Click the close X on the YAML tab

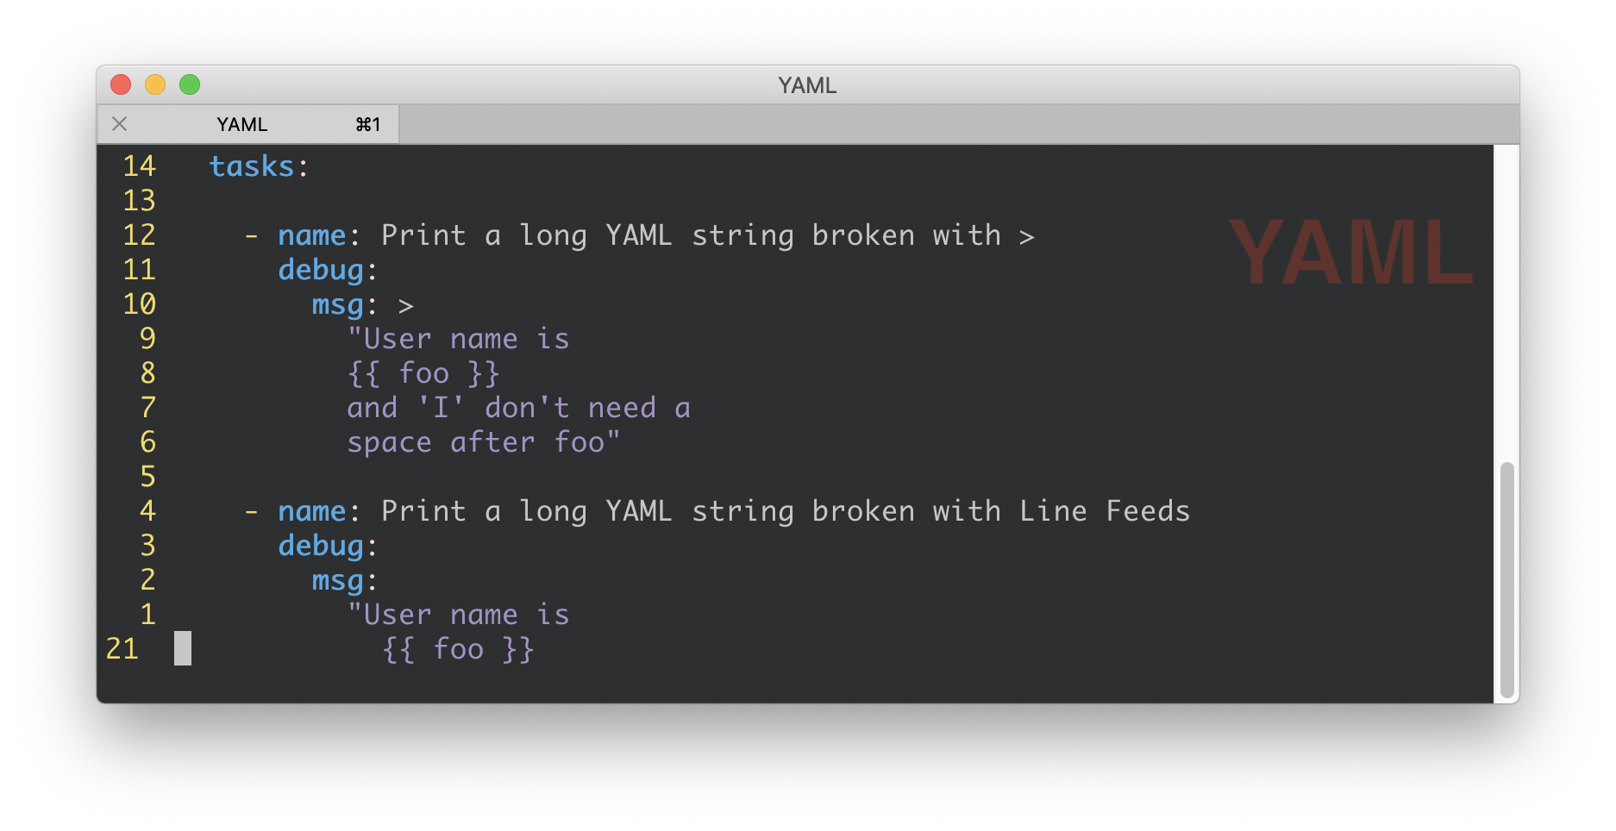[x=119, y=123]
